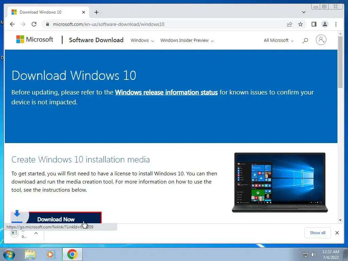Click the Microsoft sign-in account icon
This screenshot has width=348, height=261.
(321, 40)
